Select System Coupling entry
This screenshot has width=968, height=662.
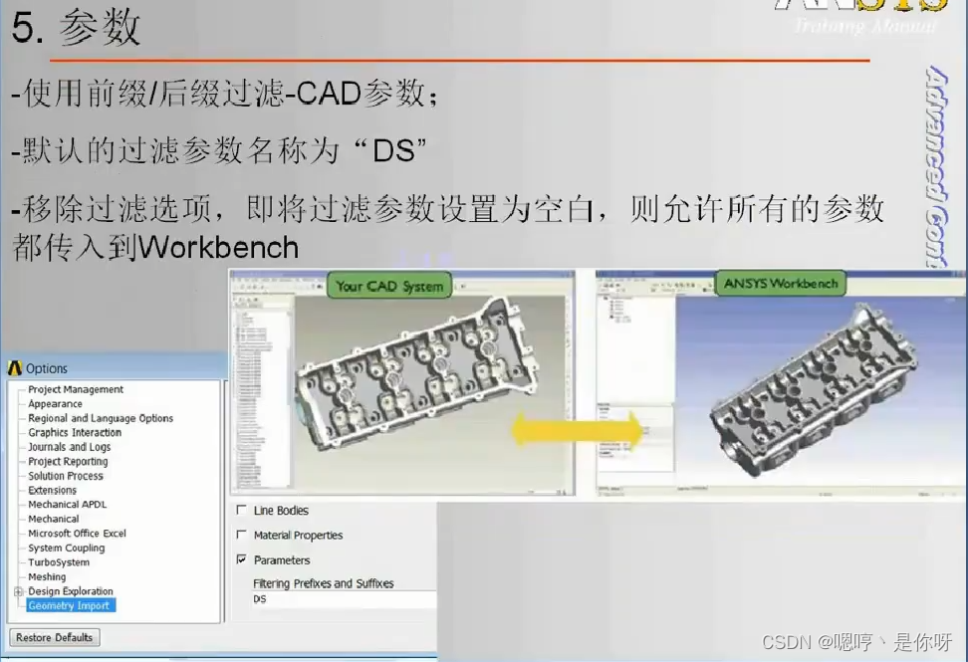point(67,548)
